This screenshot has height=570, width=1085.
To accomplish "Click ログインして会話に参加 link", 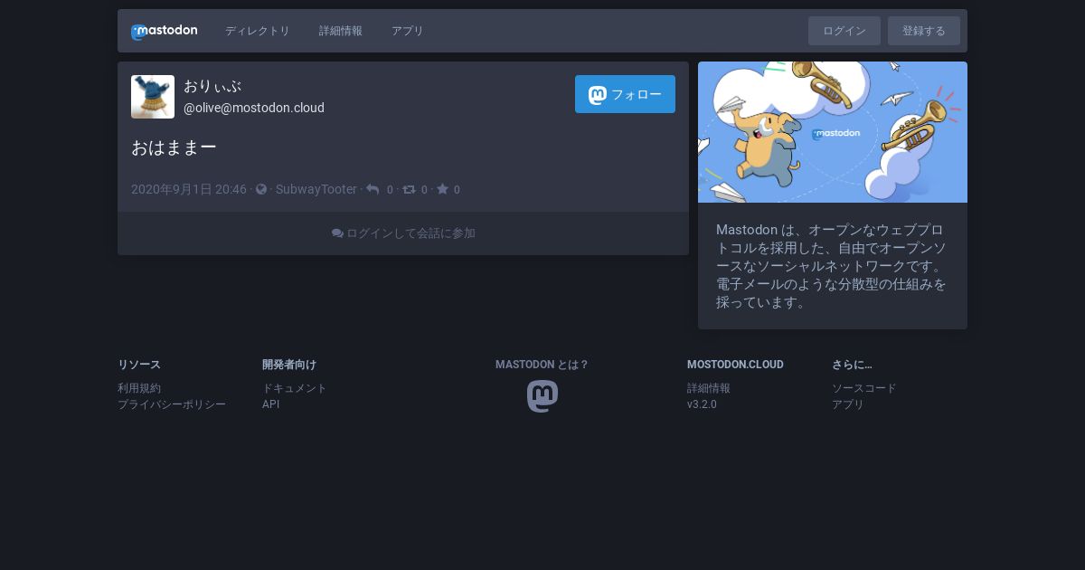I will (x=403, y=233).
